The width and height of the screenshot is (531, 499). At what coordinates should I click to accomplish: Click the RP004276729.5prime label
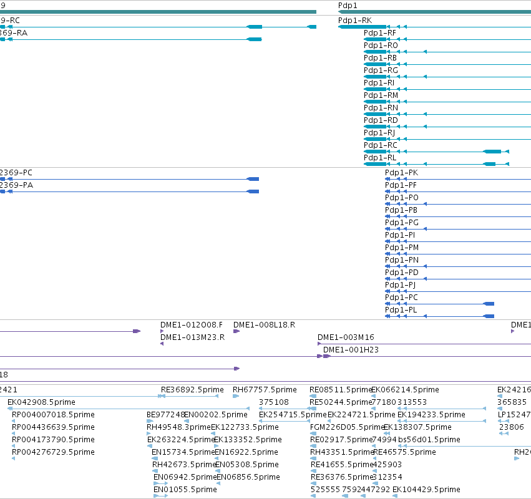tap(53, 453)
